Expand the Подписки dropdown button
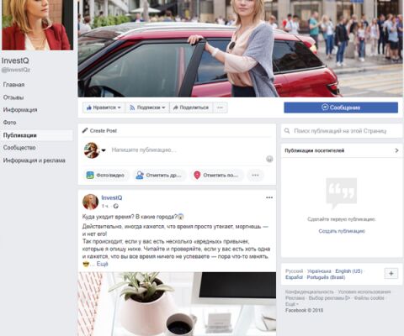Screen dimensions: 404x336 [147, 108]
